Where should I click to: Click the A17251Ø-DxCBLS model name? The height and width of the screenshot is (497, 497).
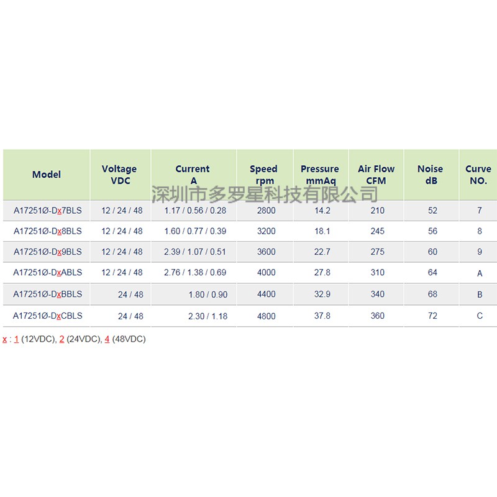coord(48,316)
